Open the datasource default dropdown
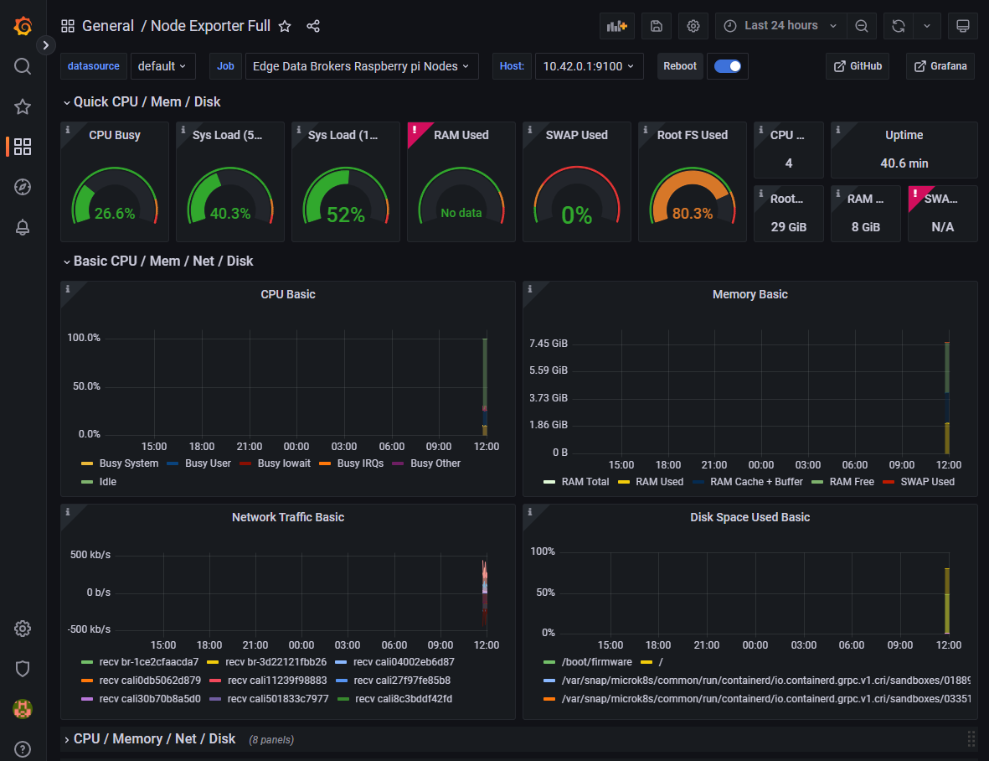Image resolution: width=989 pixels, height=761 pixels. pos(162,66)
